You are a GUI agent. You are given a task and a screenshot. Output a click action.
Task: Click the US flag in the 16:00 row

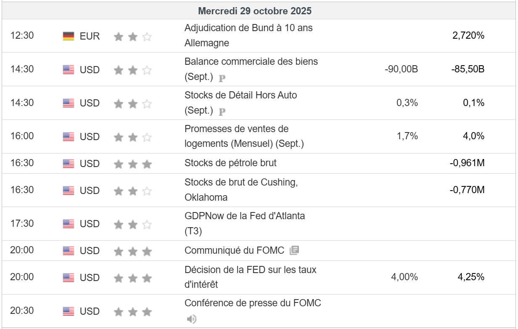tap(69, 137)
